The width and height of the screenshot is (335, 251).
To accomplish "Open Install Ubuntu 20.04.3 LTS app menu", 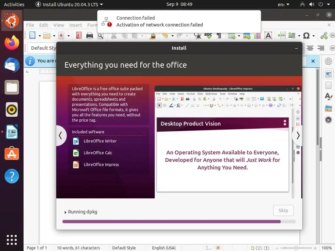I will (x=69, y=4).
